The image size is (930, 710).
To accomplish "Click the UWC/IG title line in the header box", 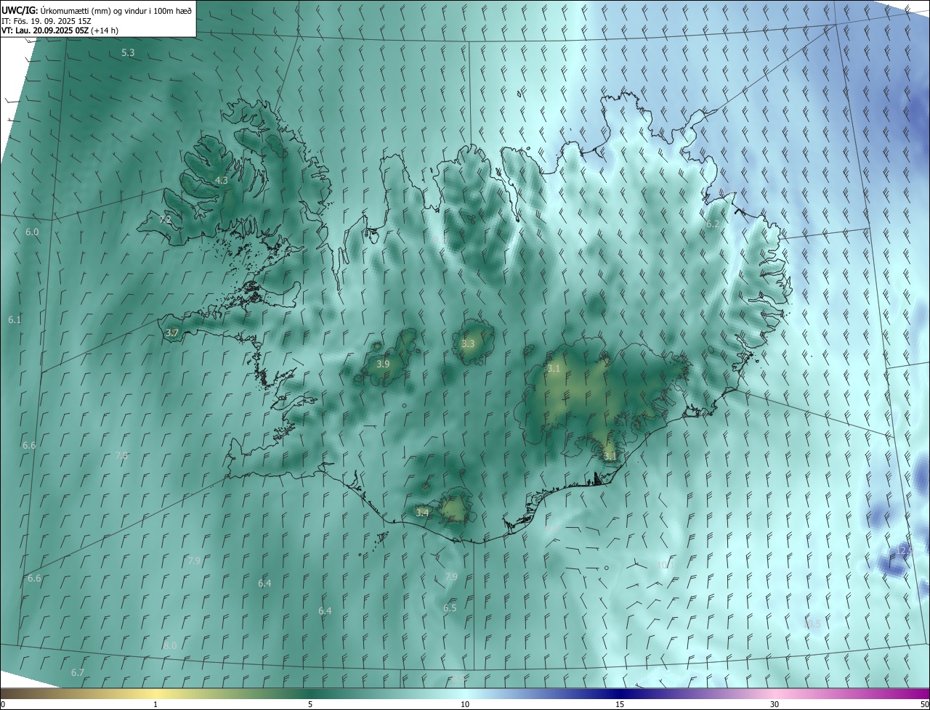I will click(x=97, y=10).
